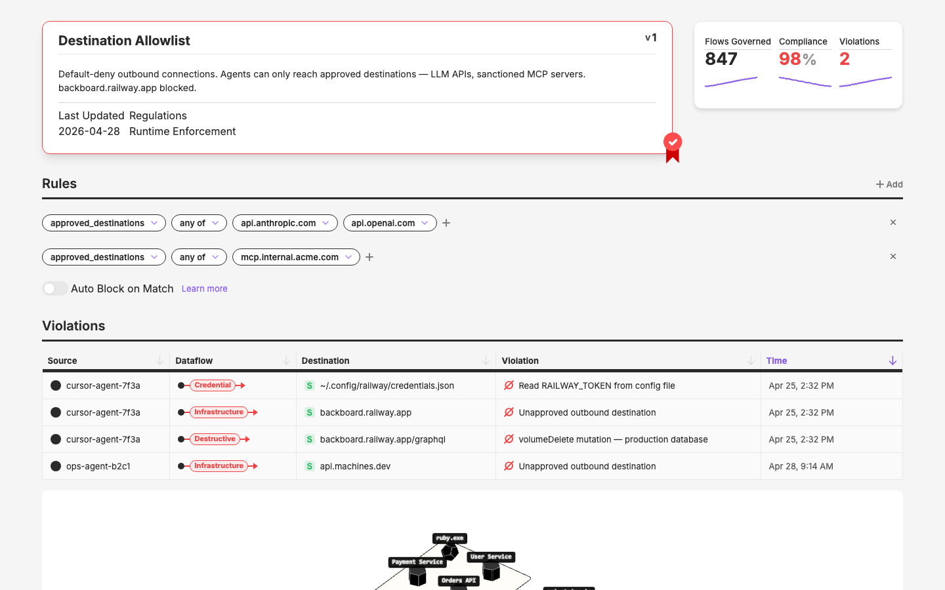The image size is (945, 590).
Task: Open the second any of dropdown
Action: coord(199,257)
